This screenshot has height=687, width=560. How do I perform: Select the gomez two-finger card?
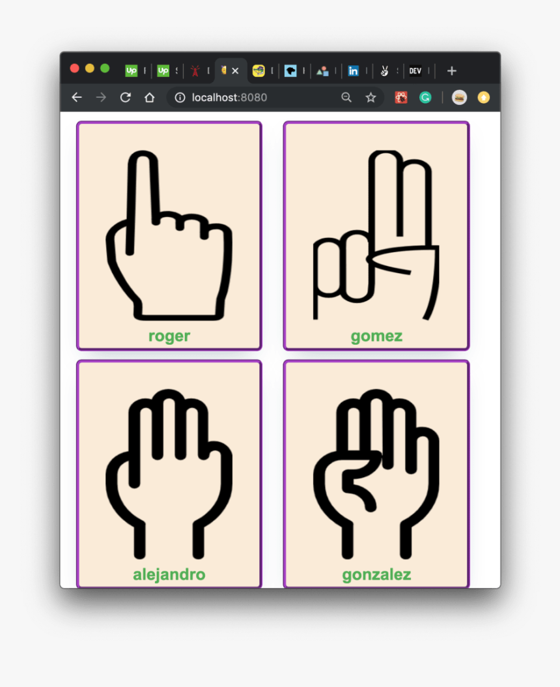coord(376,235)
